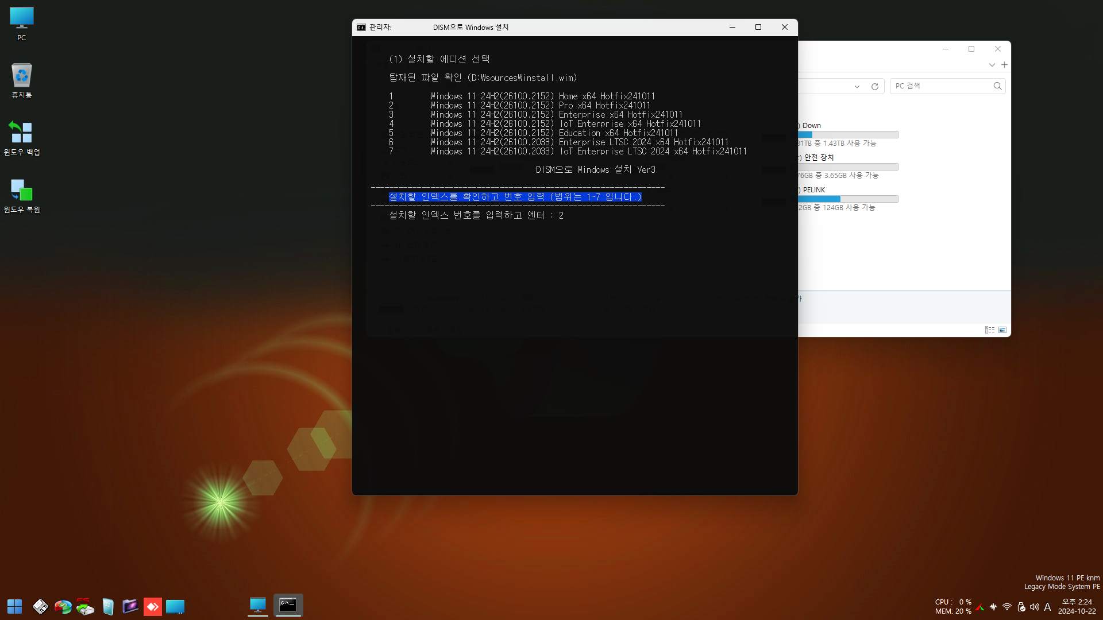Click the CPU and MEM usage readout
Viewport: 1103px width, 620px height.
953,606
